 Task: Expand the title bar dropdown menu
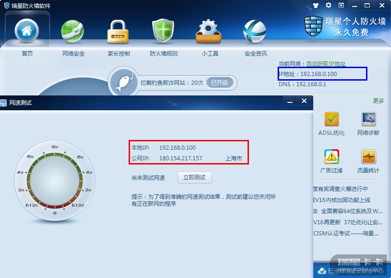coord(341,5)
